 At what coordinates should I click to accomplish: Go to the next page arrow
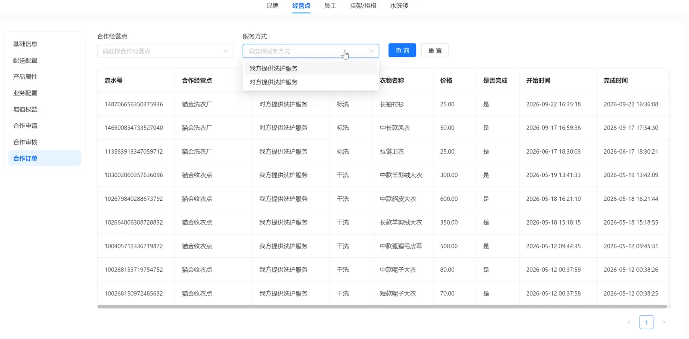[664, 322]
